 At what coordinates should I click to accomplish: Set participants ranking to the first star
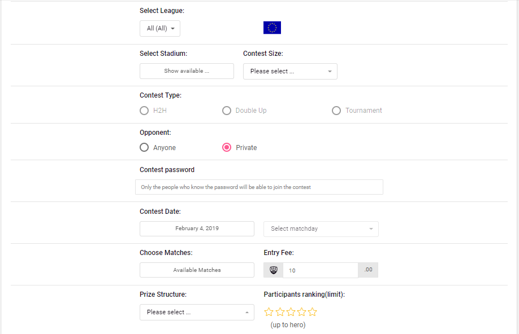tap(269, 312)
